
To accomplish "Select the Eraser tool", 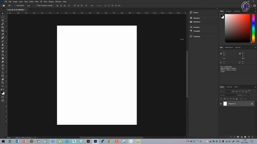I will point(3,52).
